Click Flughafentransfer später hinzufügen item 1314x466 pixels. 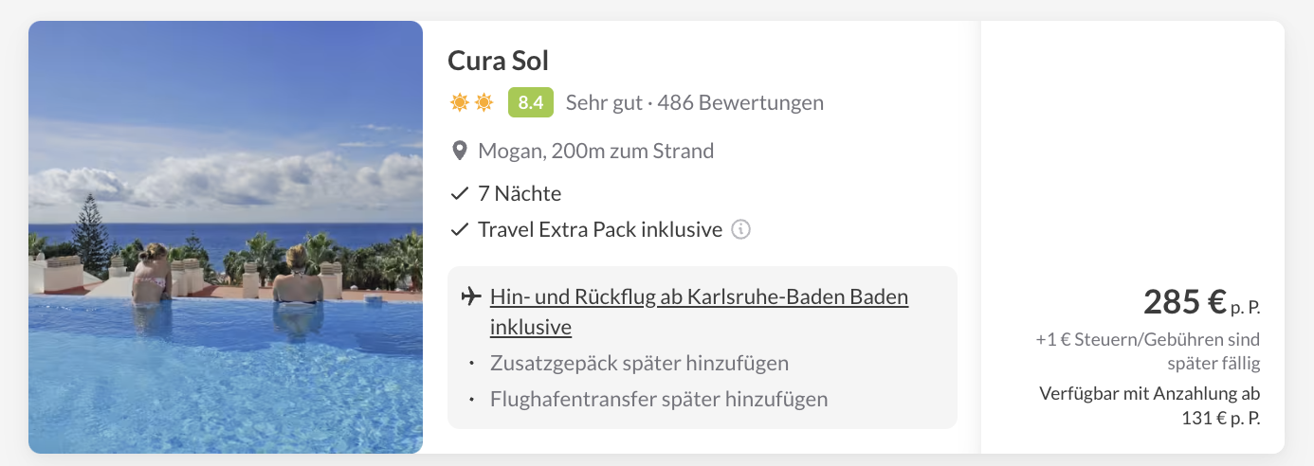click(x=659, y=399)
